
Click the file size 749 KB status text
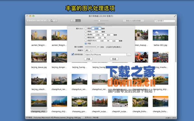pos(91,118)
